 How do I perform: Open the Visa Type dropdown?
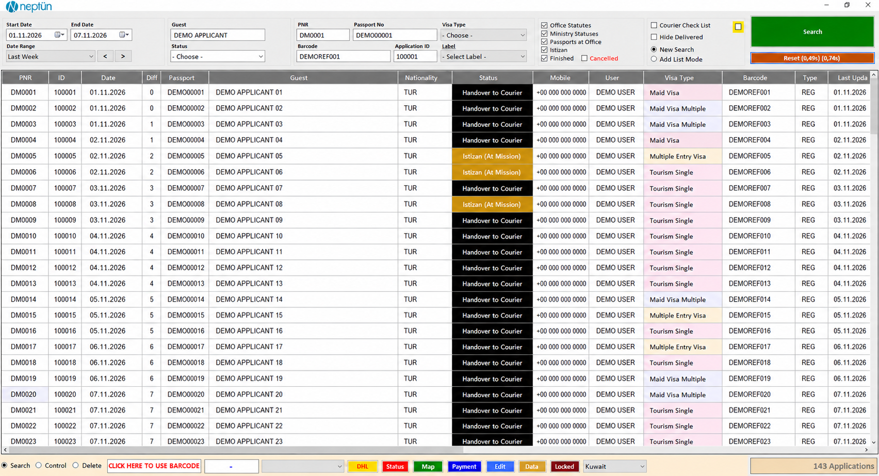pos(484,35)
